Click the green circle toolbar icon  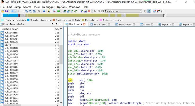coord(58,11)
